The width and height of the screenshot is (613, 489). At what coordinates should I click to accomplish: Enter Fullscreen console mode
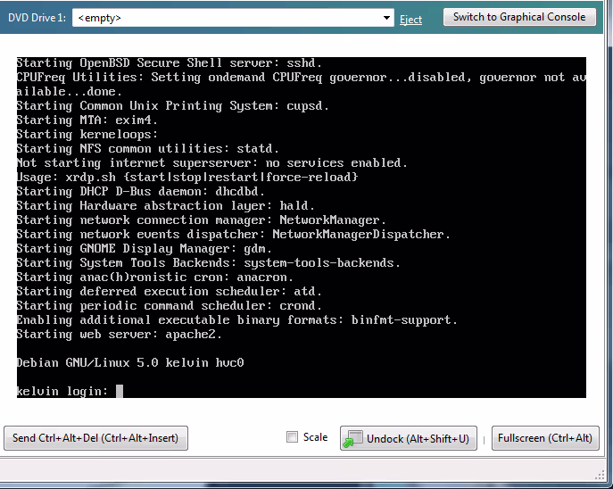click(x=545, y=438)
